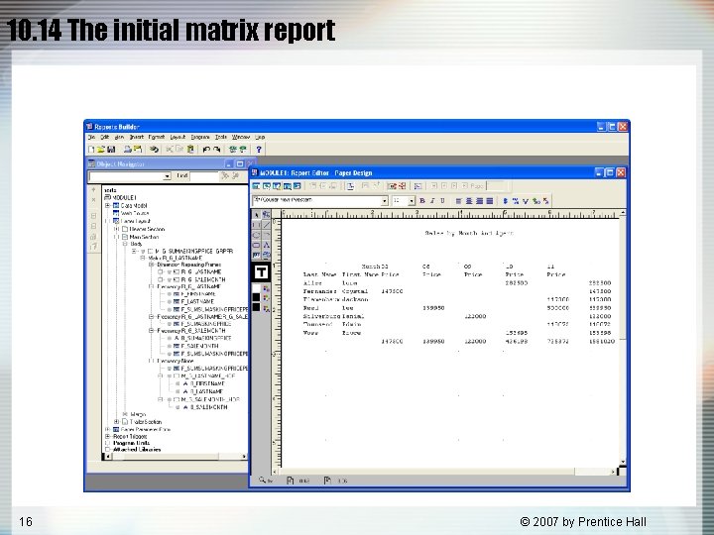Click Object Navigator horizontal scrollbar right arrow
Viewport: 714px width, 535px height.
coord(244,457)
